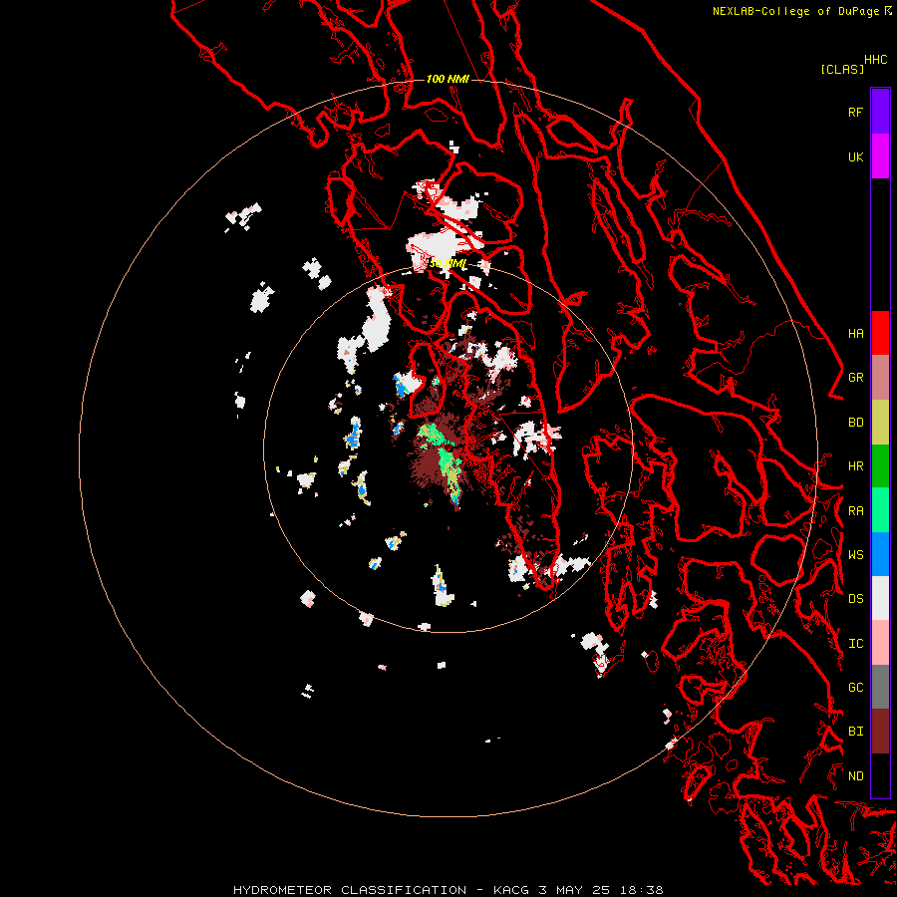The image size is (897, 897).
Task: Select the WS legend label text
Action: click(x=855, y=554)
